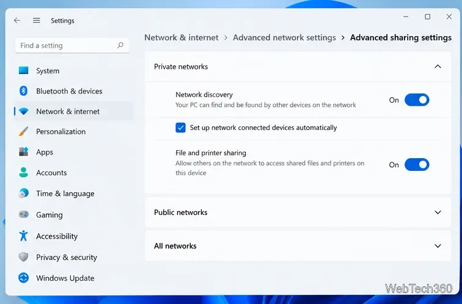Minimize the Settings window
Viewport: 462px width, 304px height.
[406, 16]
